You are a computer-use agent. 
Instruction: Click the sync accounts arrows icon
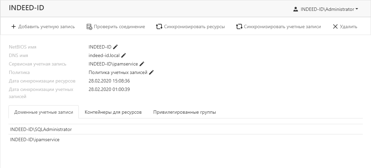[239, 26]
